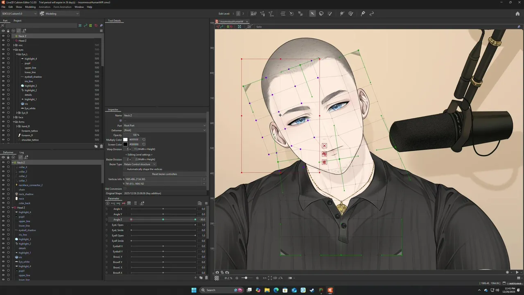
Task: Open the Auto mesh generator tool
Action: (271, 14)
